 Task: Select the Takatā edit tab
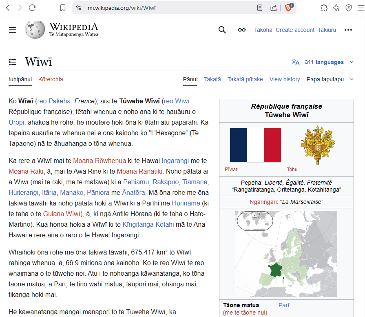pos(212,80)
